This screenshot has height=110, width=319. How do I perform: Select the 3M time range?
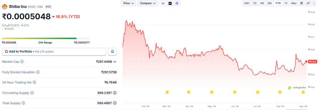tap(270, 3)
